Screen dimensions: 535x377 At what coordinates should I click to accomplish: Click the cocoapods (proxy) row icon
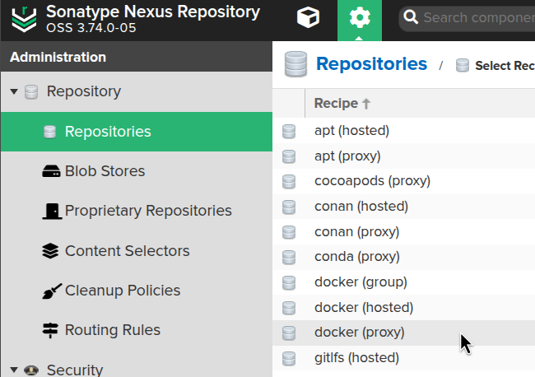point(289,182)
